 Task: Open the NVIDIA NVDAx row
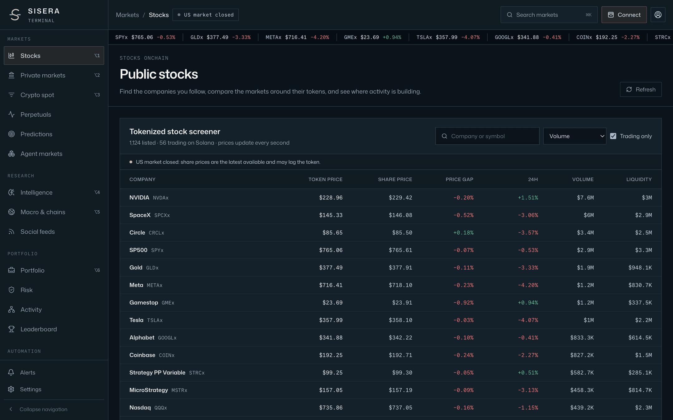(390, 198)
